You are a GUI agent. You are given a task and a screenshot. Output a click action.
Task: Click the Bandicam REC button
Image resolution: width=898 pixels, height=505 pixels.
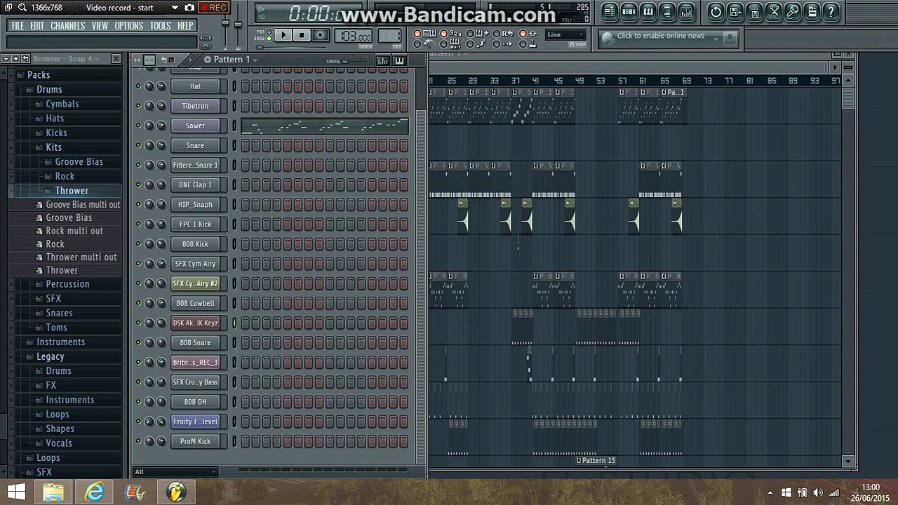click(213, 8)
